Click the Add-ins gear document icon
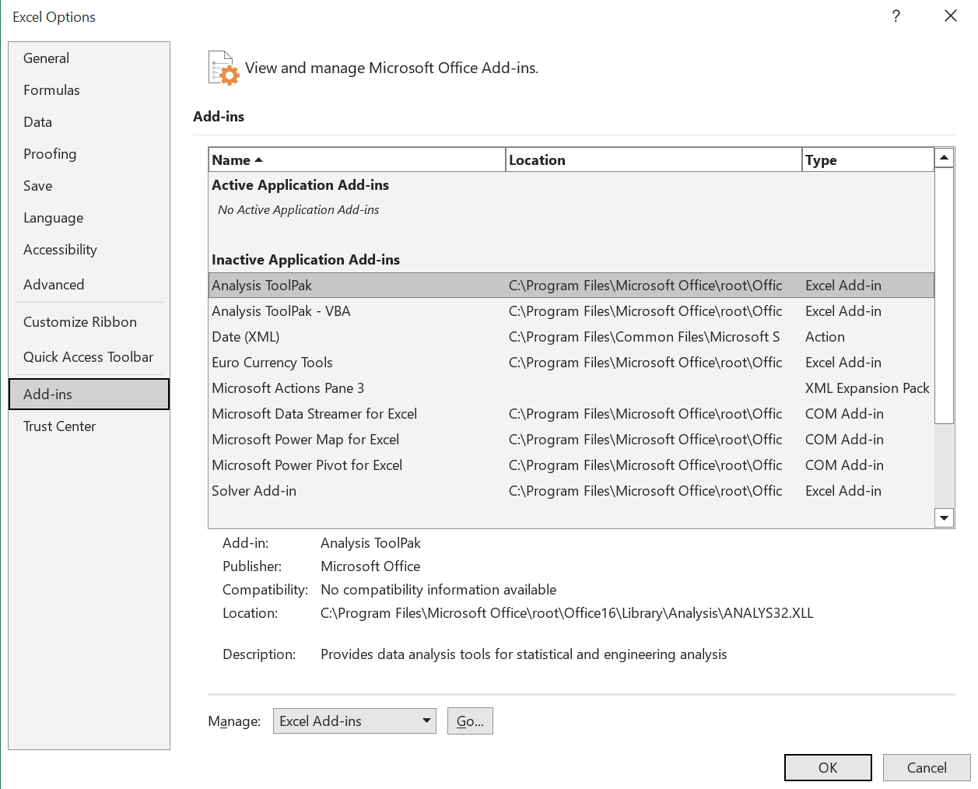Image resolution: width=978 pixels, height=789 pixels. (x=224, y=68)
